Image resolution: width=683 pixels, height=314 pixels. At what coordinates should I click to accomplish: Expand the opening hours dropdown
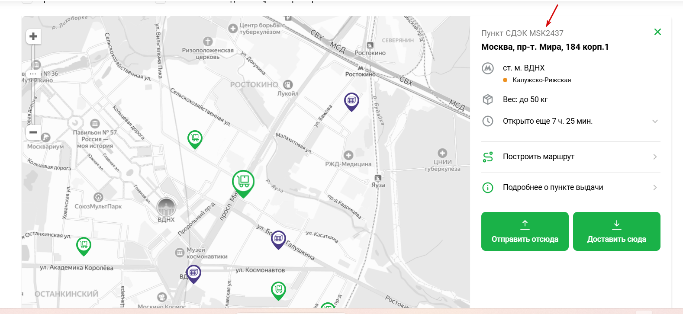coord(655,122)
